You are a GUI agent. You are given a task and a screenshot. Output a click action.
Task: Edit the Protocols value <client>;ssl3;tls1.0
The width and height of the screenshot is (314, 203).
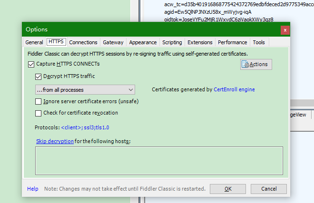pos(85,127)
